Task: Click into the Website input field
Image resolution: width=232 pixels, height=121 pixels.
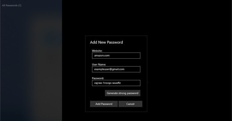Action: pos(116,56)
